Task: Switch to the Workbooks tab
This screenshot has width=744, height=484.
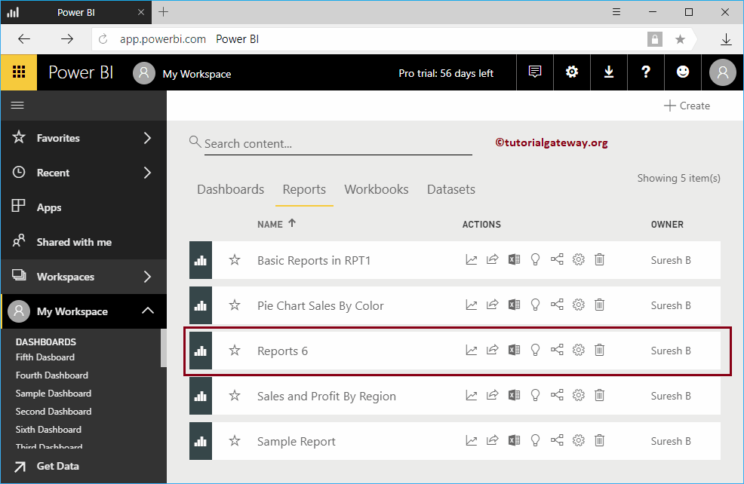Action: pyautogui.click(x=377, y=189)
